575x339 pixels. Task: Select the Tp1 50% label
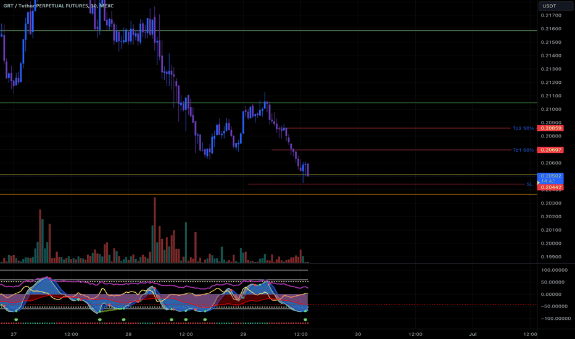click(523, 150)
